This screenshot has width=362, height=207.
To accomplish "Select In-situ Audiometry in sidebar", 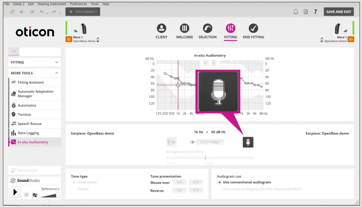I will point(35,142).
